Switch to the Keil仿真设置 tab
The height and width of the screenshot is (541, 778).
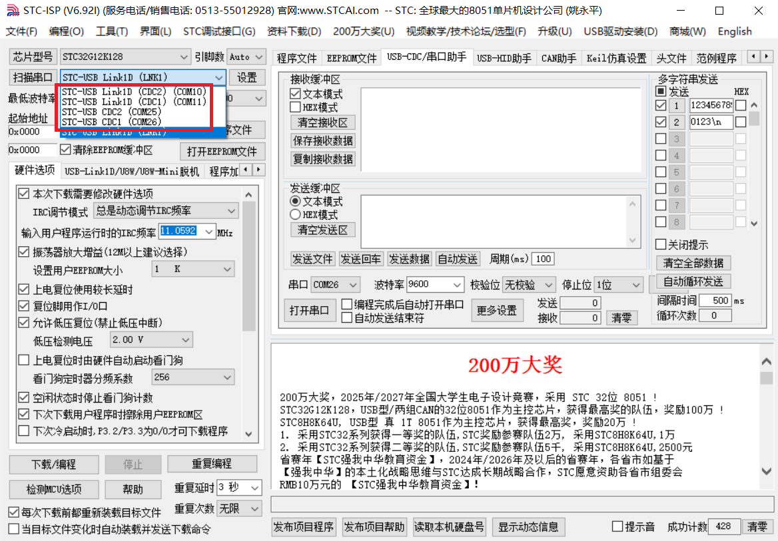[616, 58]
